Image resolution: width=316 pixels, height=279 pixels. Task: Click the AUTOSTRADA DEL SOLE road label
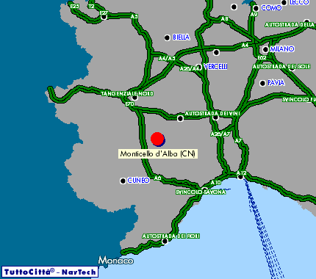click(281, 67)
